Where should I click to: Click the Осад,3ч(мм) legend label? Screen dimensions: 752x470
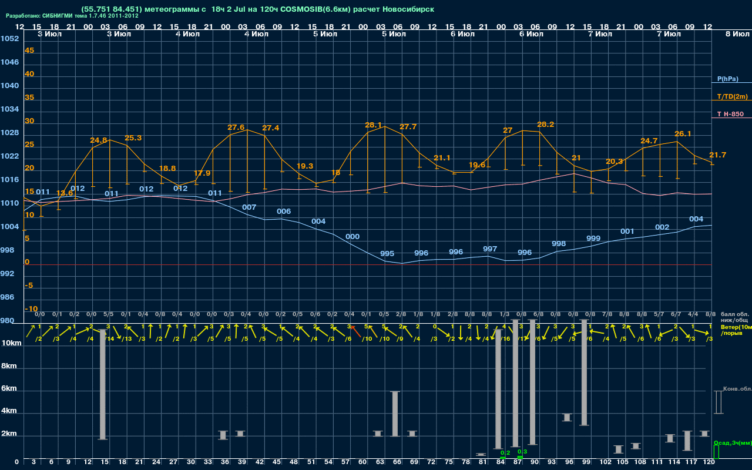[x=733, y=442]
